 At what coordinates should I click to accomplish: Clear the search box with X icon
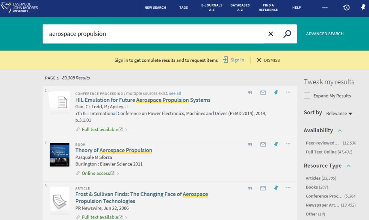coord(271,34)
